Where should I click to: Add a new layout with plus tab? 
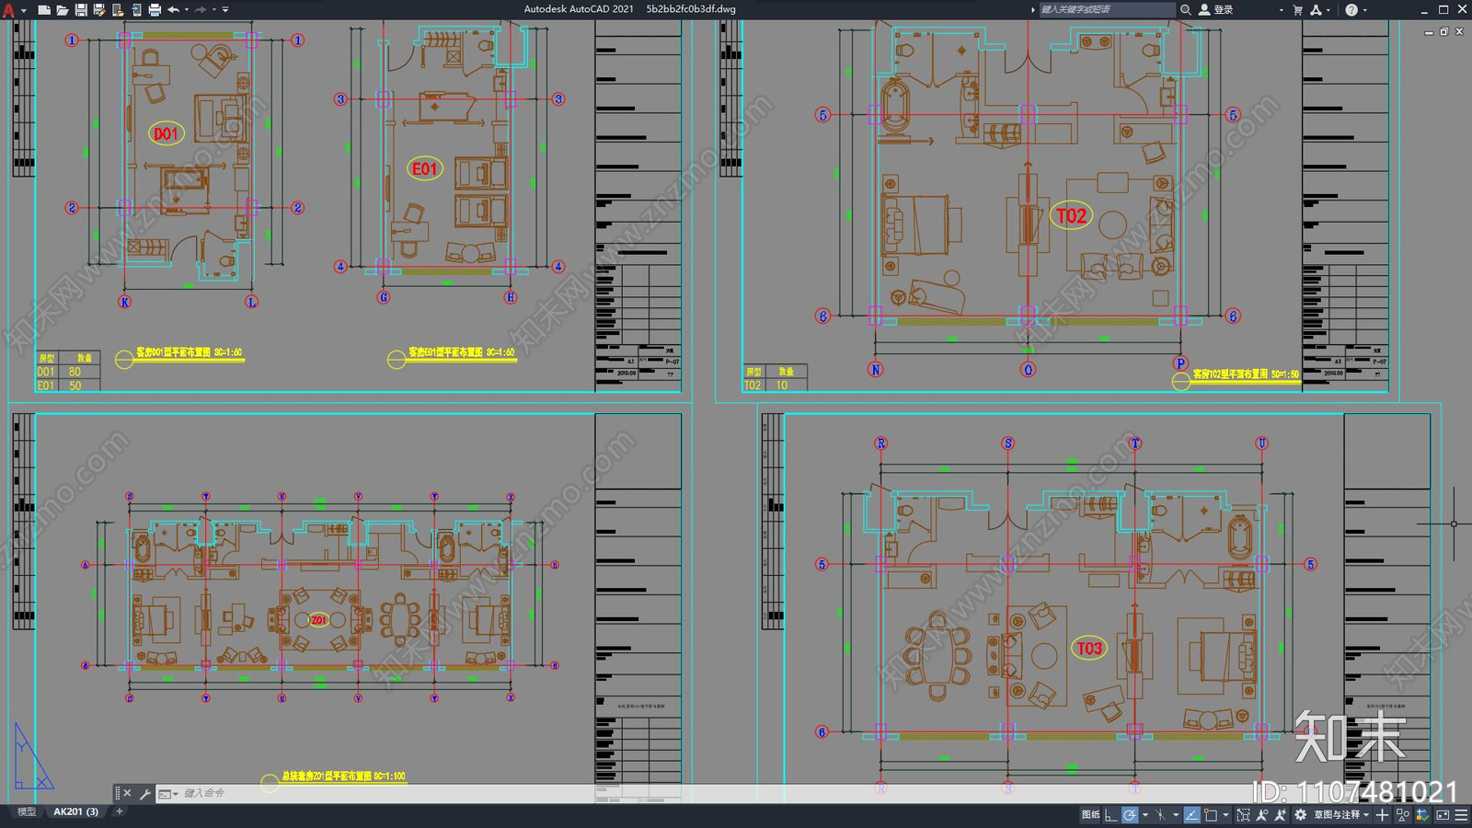pos(119,811)
